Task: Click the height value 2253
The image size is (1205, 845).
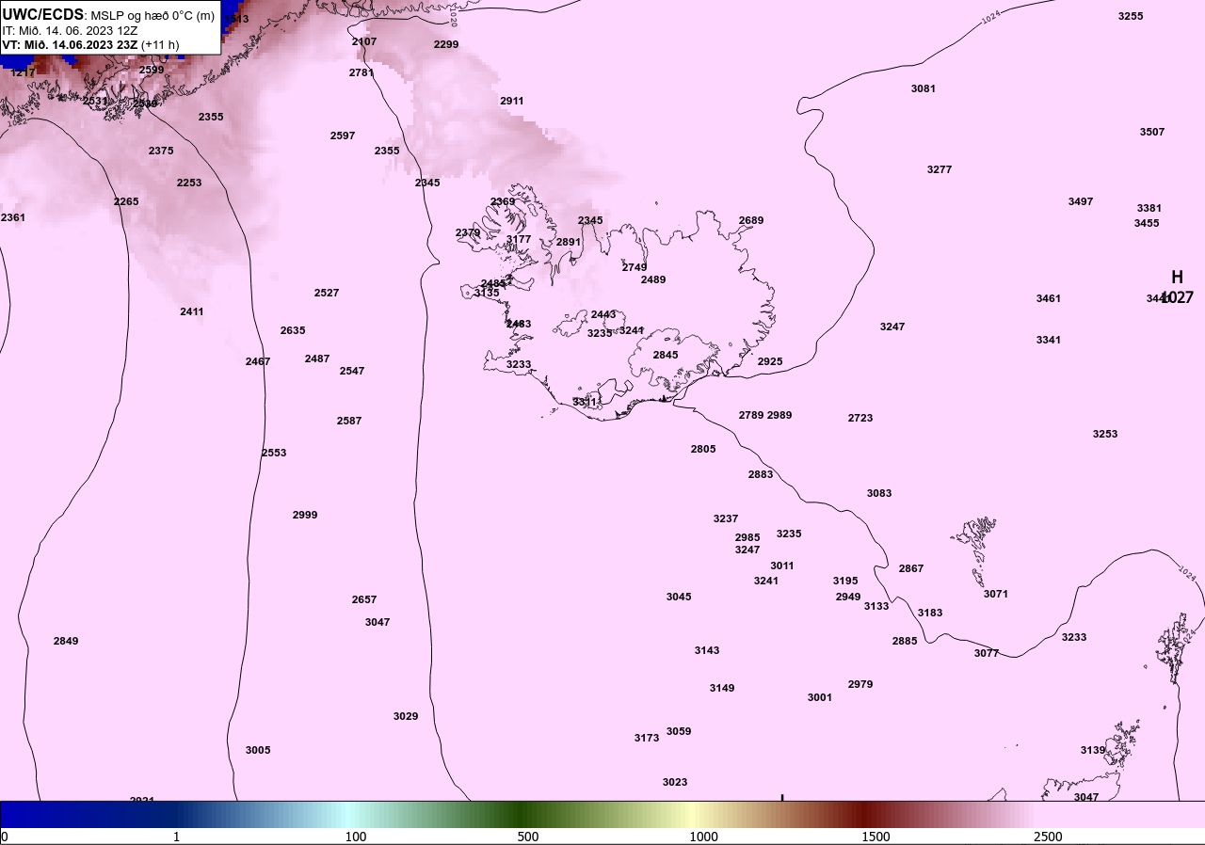Action: click(x=189, y=183)
